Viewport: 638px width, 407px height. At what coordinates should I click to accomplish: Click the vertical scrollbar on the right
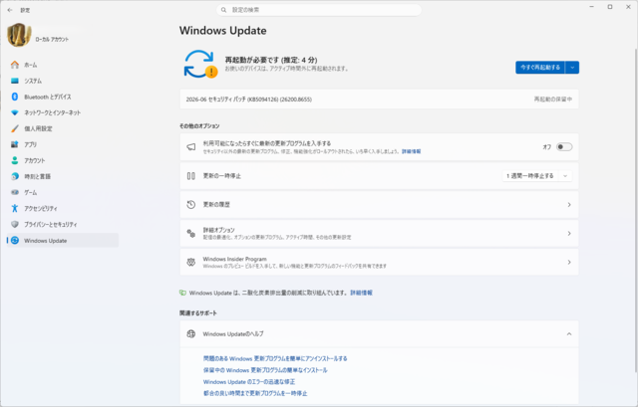point(636,210)
